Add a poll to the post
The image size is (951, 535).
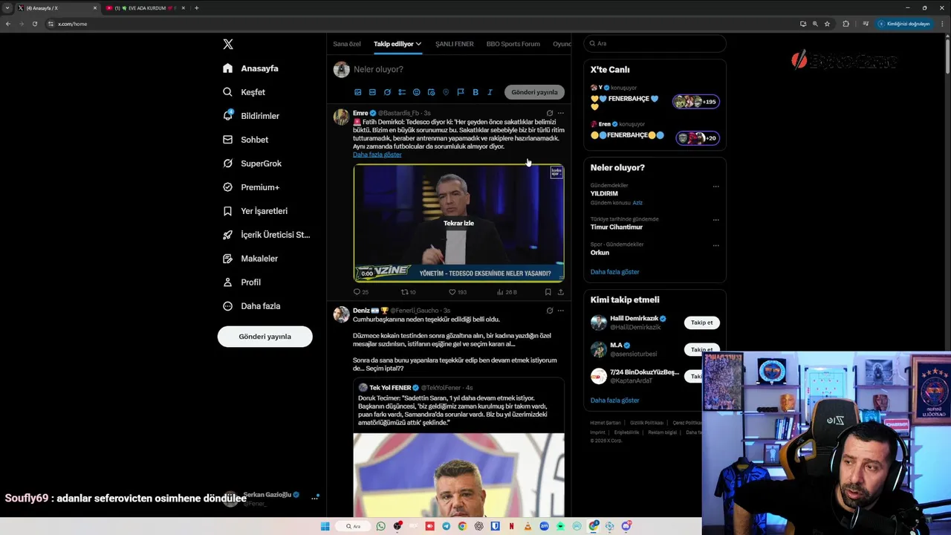click(x=402, y=92)
